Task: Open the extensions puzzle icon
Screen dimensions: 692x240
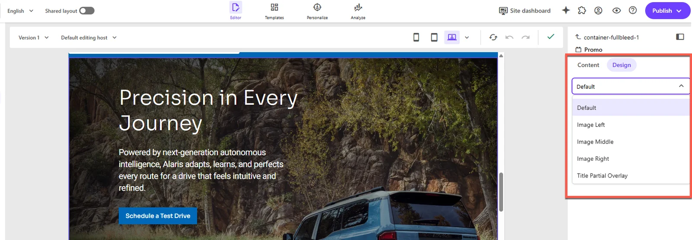Action: (582, 10)
